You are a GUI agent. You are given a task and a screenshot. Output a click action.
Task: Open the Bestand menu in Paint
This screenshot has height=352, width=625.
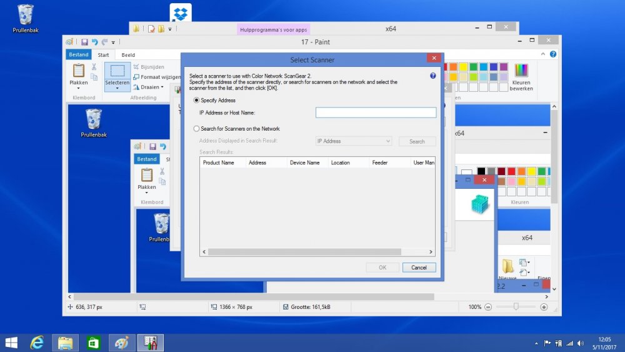pyautogui.click(x=79, y=55)
